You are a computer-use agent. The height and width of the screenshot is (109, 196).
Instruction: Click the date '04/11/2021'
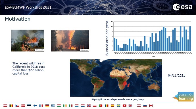tap(176, 75)
